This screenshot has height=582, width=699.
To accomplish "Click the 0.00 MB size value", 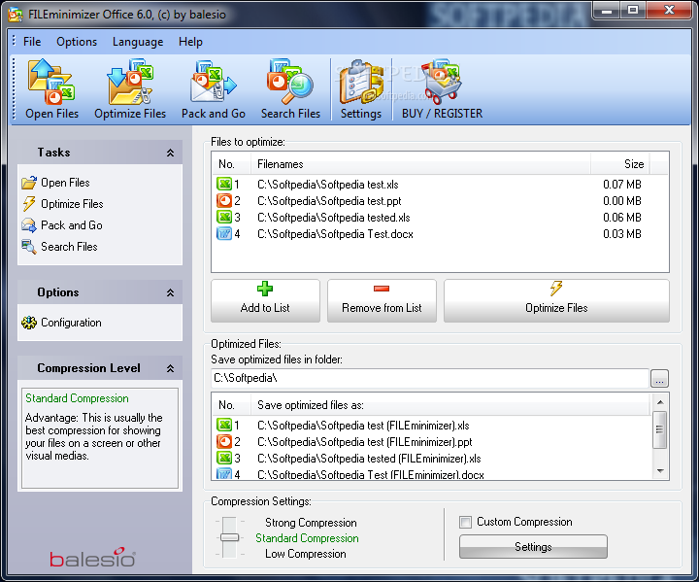I will (622, 200).
